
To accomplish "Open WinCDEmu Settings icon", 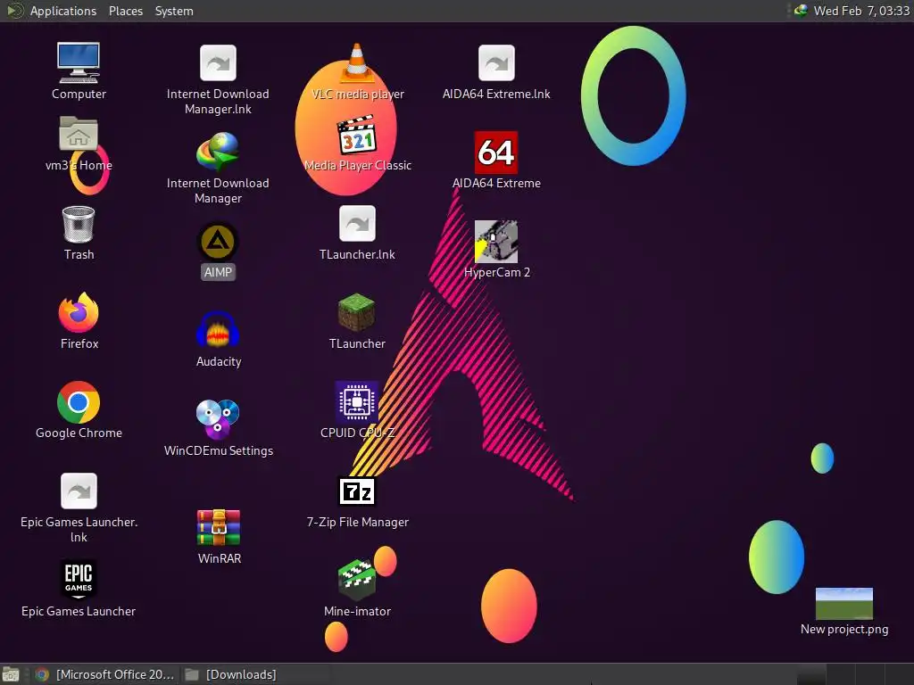I will [x=218, y=419].
